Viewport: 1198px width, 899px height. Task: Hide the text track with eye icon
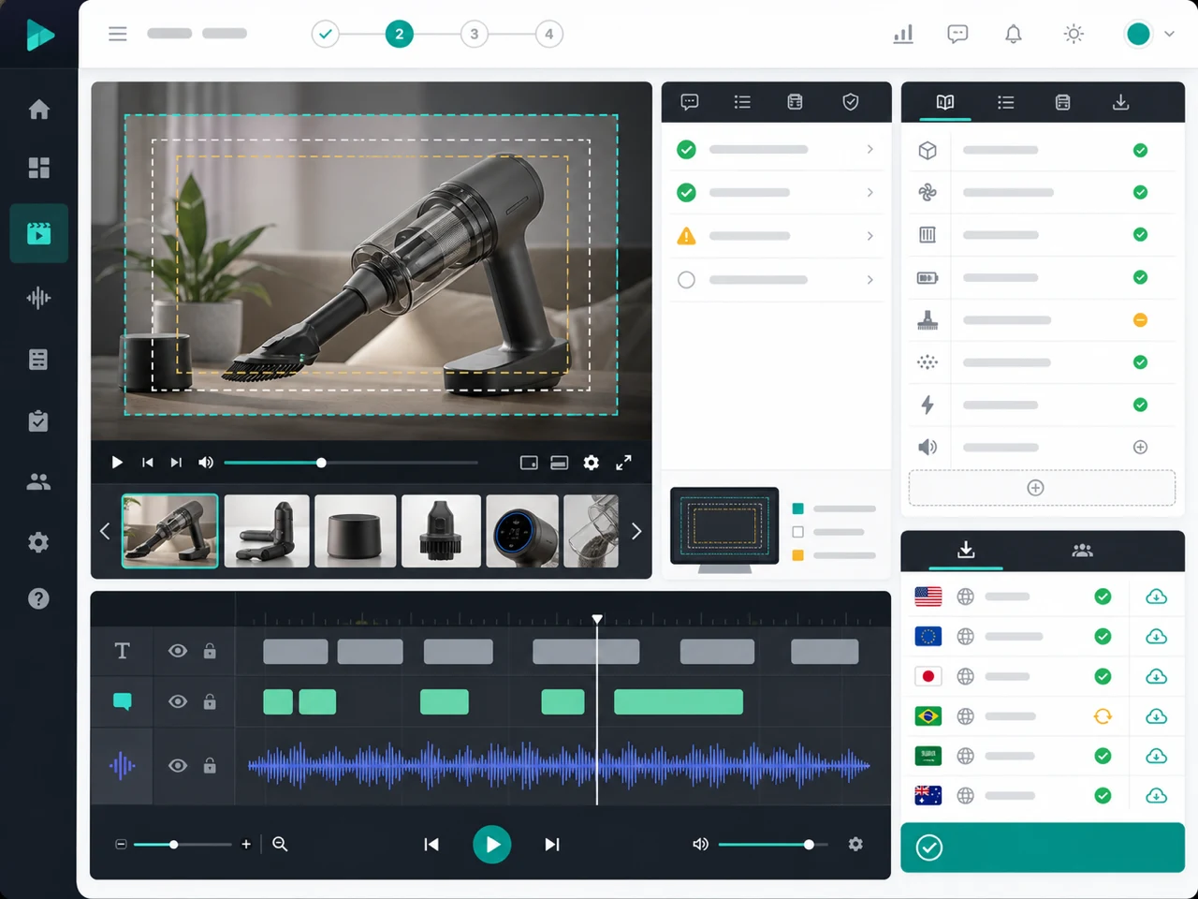click(x=178, y=651)
